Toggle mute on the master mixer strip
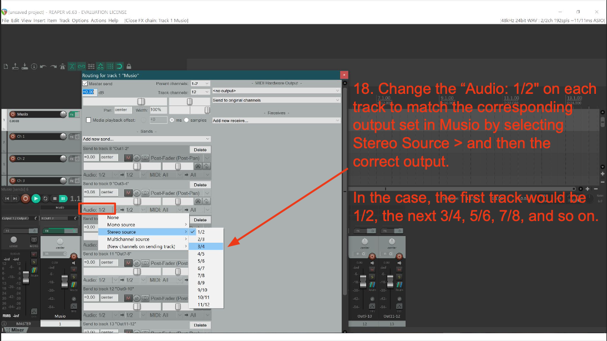The image size is (607, 341). pos(34,254)
